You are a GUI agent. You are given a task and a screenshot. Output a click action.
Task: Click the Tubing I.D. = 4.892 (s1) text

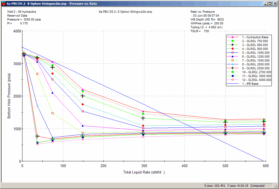tap(206, 27)
